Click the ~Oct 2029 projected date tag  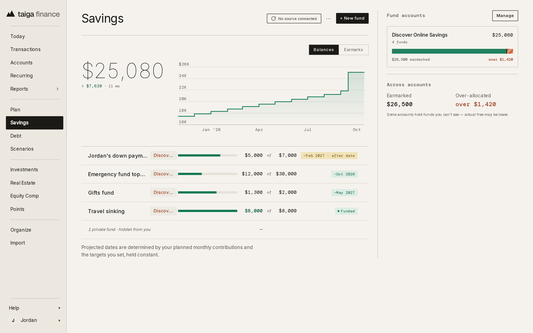pyautogui.click(x=344, y=174)
